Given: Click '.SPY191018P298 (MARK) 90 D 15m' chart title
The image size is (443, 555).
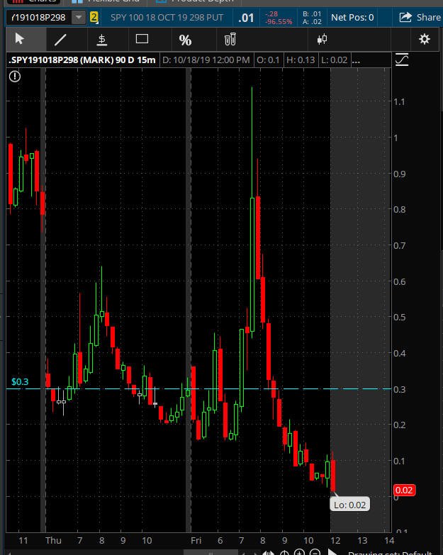Looking at the screenshot, I should coord(82,60).
